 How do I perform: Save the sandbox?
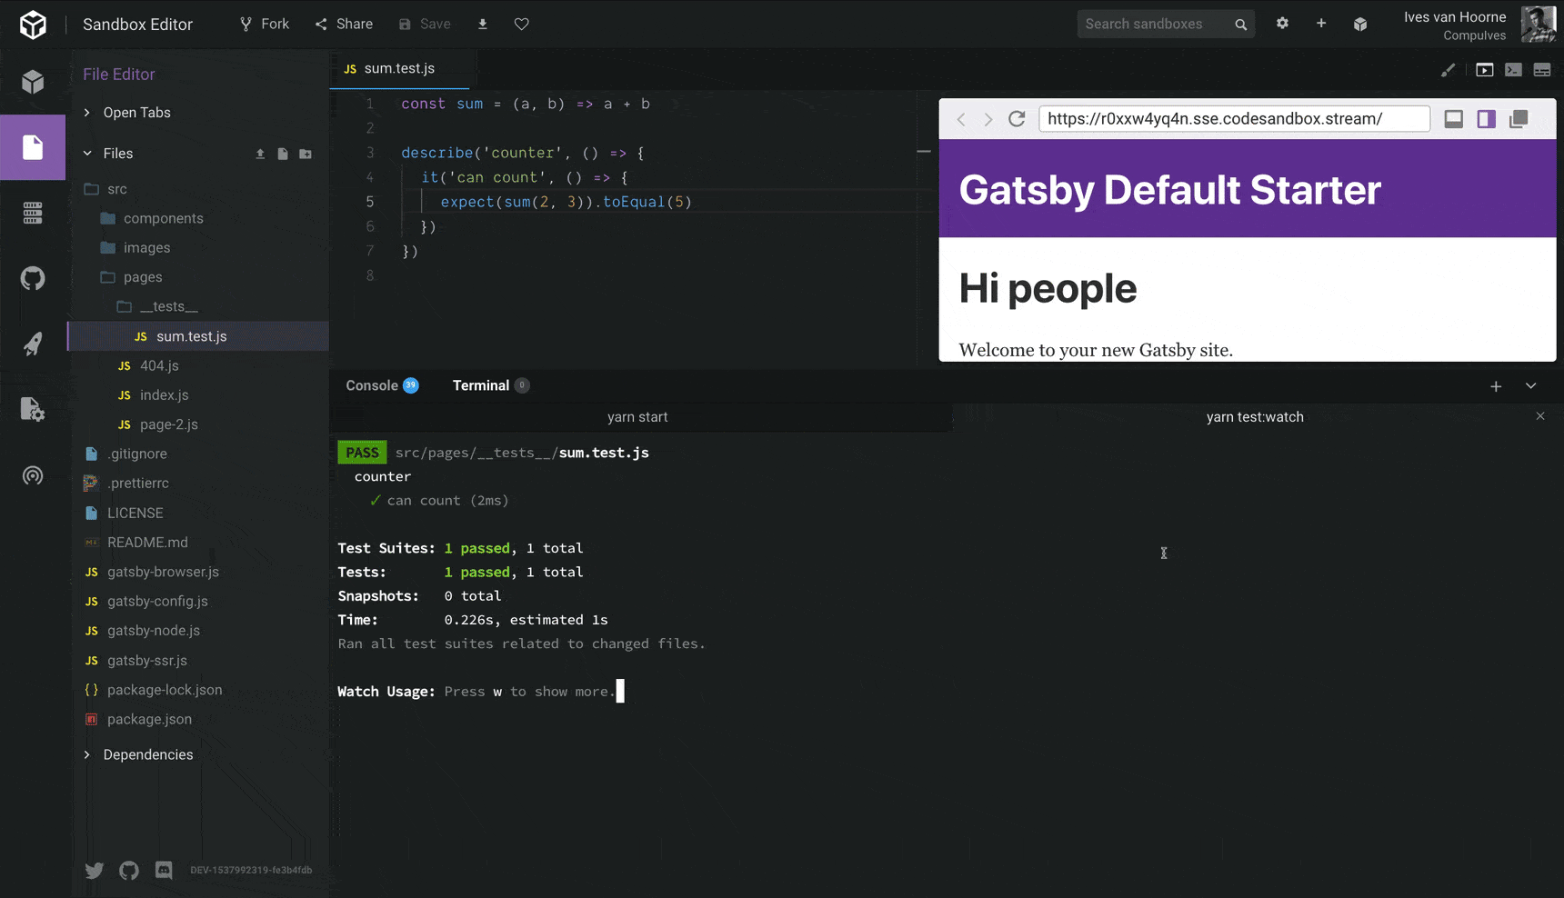(x=425, y=24)
